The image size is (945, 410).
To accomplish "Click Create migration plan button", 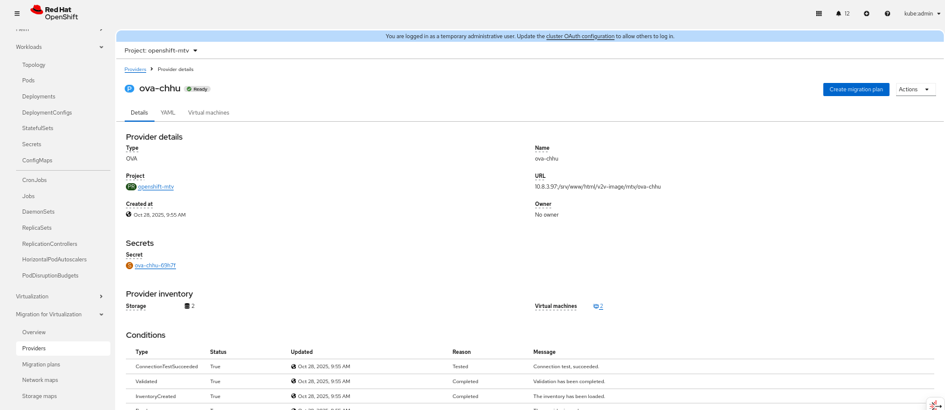I will (x=856, y=90).
